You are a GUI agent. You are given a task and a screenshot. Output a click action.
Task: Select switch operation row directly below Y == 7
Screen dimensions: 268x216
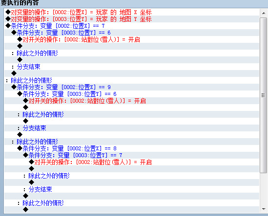pyautogui.click(x=132, y=162)
